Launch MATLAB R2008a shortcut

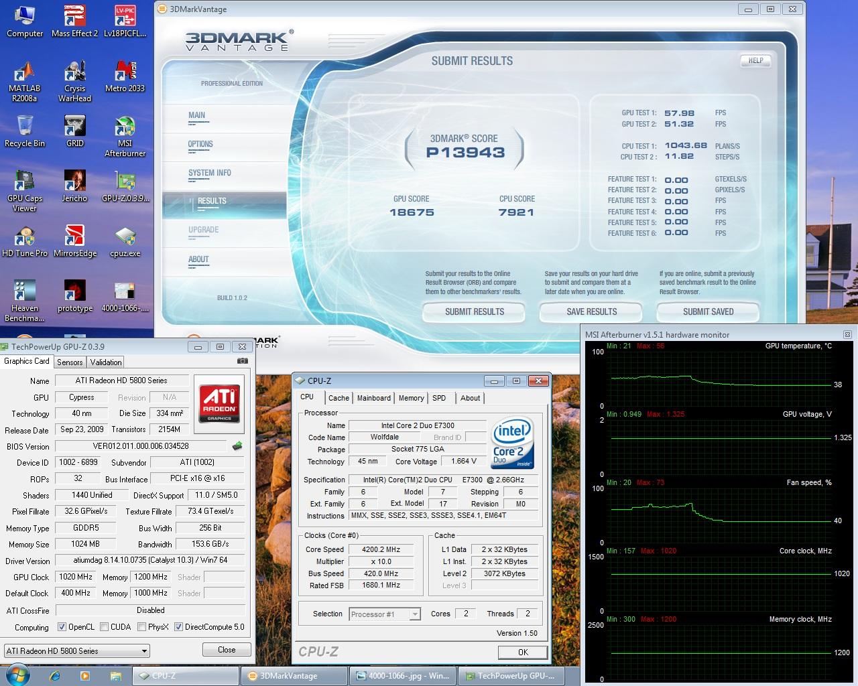click(x=25, y=82)
